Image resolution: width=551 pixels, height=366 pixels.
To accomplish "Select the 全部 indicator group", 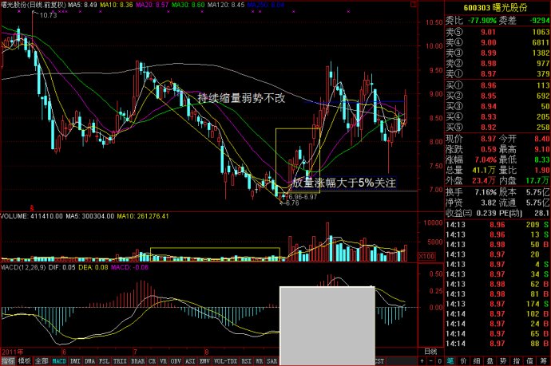I will (x=41, y=361).
